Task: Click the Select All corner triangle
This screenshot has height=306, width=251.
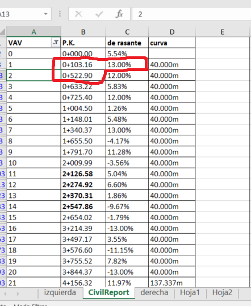Action: tap(2, 32)
